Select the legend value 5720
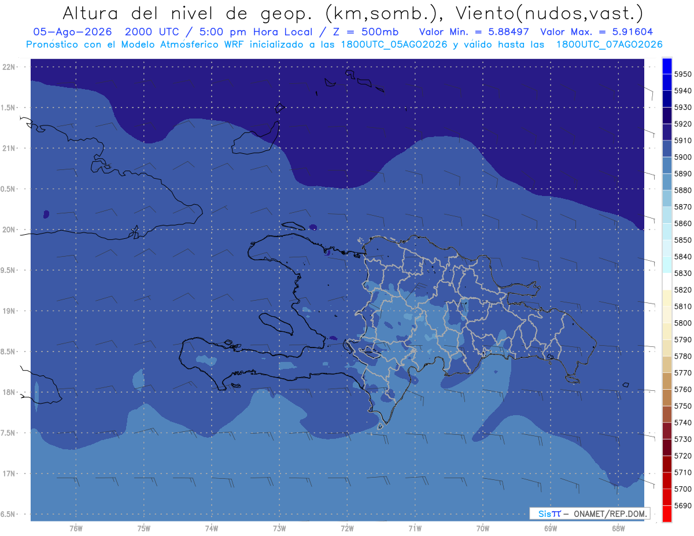This screenshot has height=536, width=694. click(x=682, y=456)
